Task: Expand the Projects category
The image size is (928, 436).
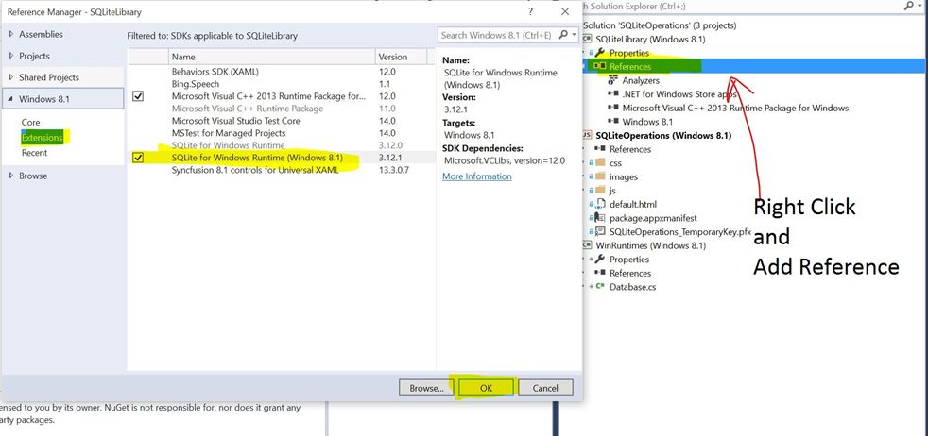Action: click(x=10, y=56)
